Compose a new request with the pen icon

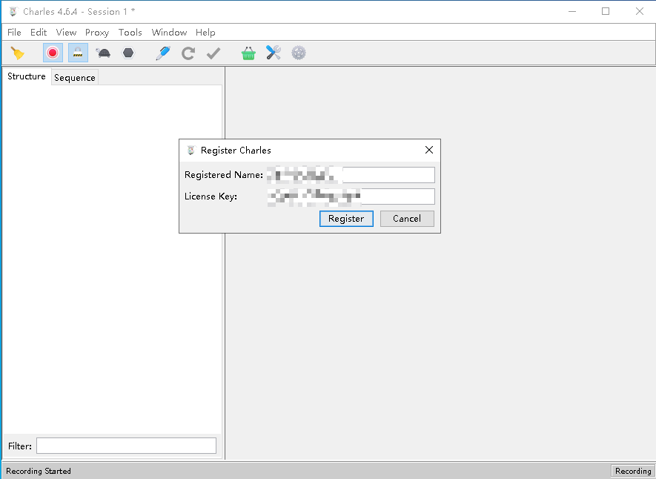(163, 53)
